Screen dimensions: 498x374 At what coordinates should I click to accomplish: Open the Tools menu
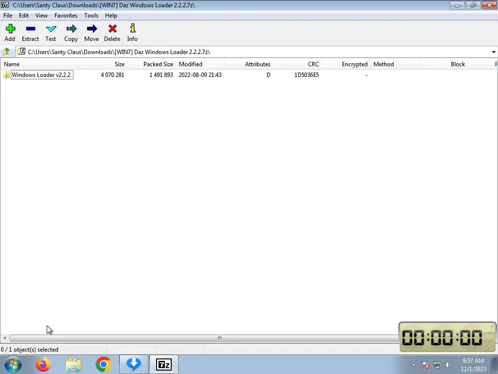click(91, 15)
